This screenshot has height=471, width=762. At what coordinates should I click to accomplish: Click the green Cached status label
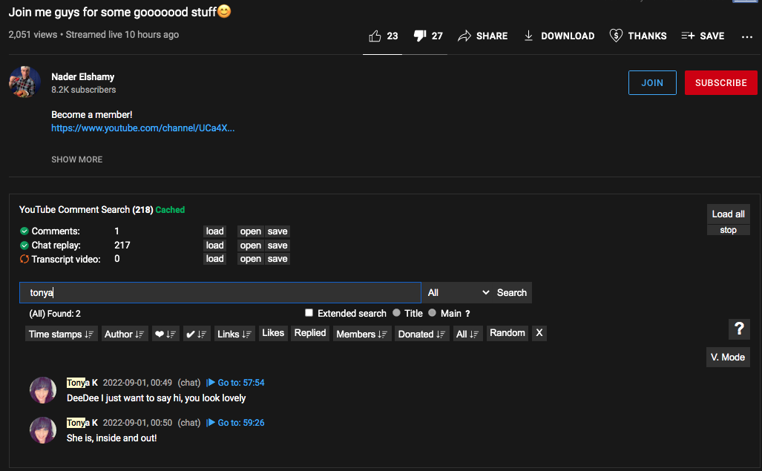click(170, 210)
